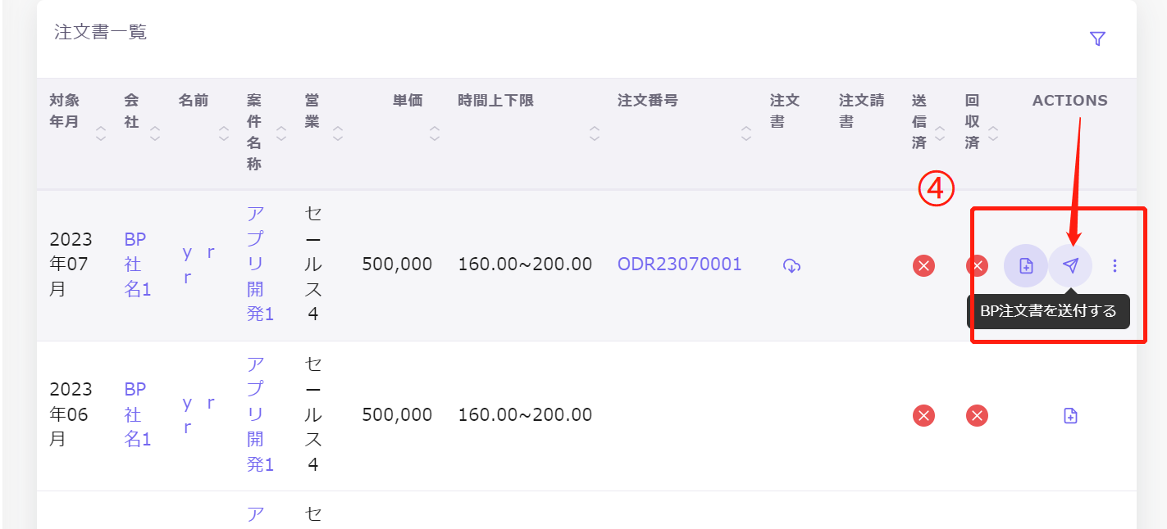The height and width of the screenshot is (529, 1167).
Task: Open BP社名1 link in 2023年06月 row
Action: click(x=137, y=414)
